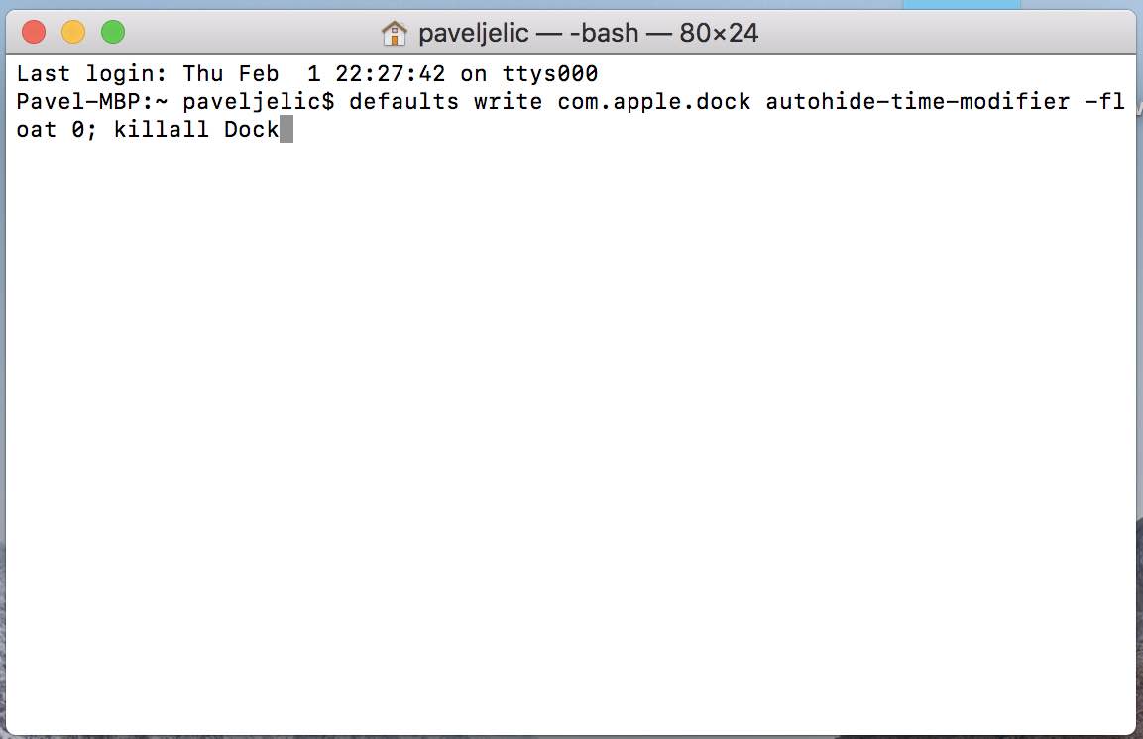
Task: Close the Terminal window with red button
Action: click(34, 32)
